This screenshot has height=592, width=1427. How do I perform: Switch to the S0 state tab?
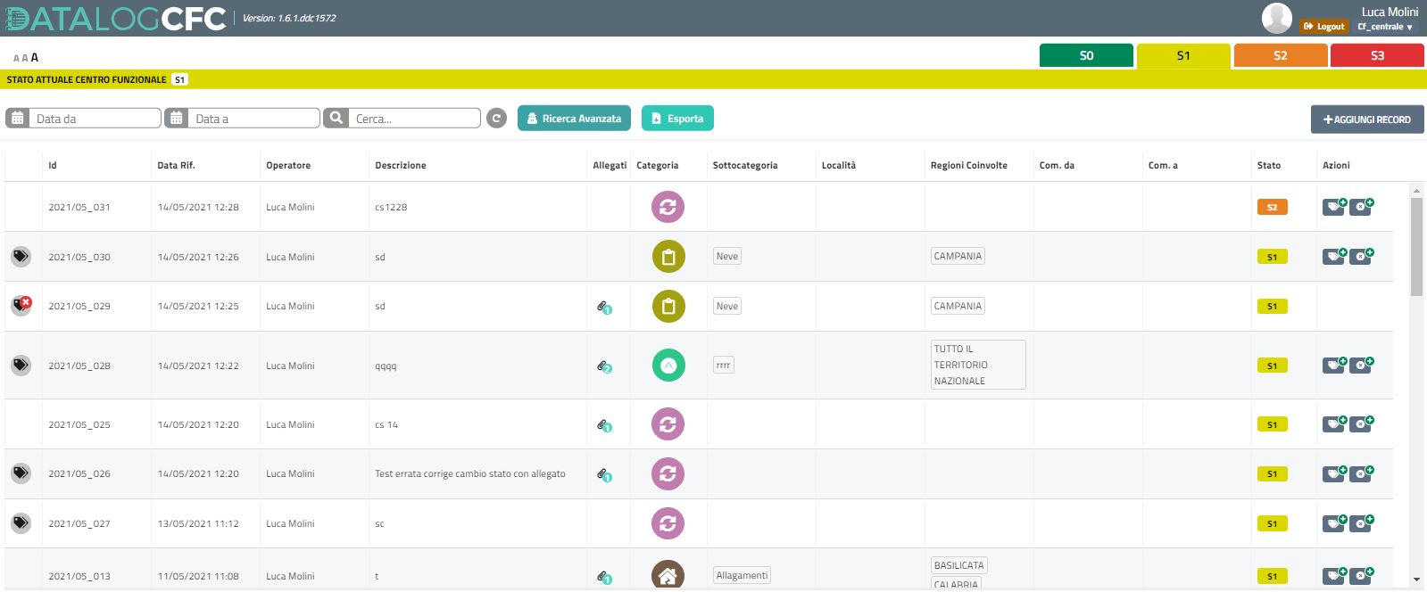(x=1086, y=55)
